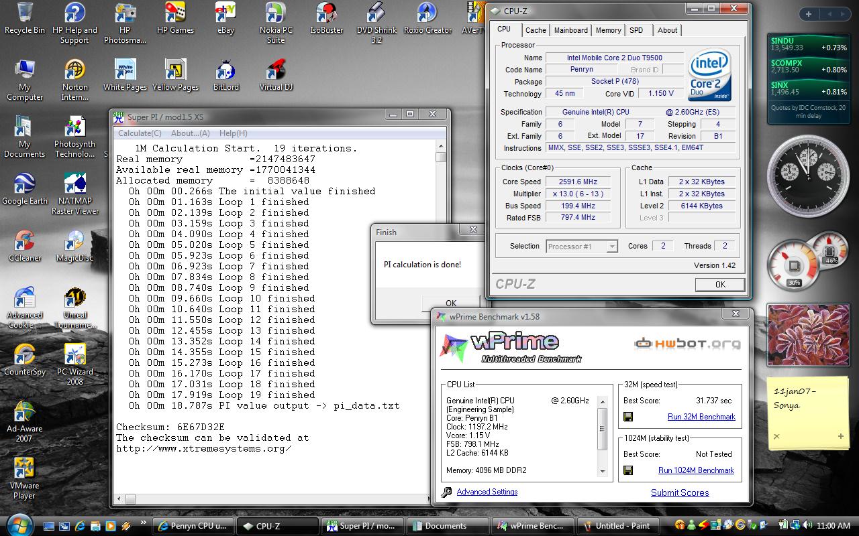This screenshot has height=536, width=859.
Task: Open Photosynth Technology desktop icon
Action: click(x=74, y=137)
